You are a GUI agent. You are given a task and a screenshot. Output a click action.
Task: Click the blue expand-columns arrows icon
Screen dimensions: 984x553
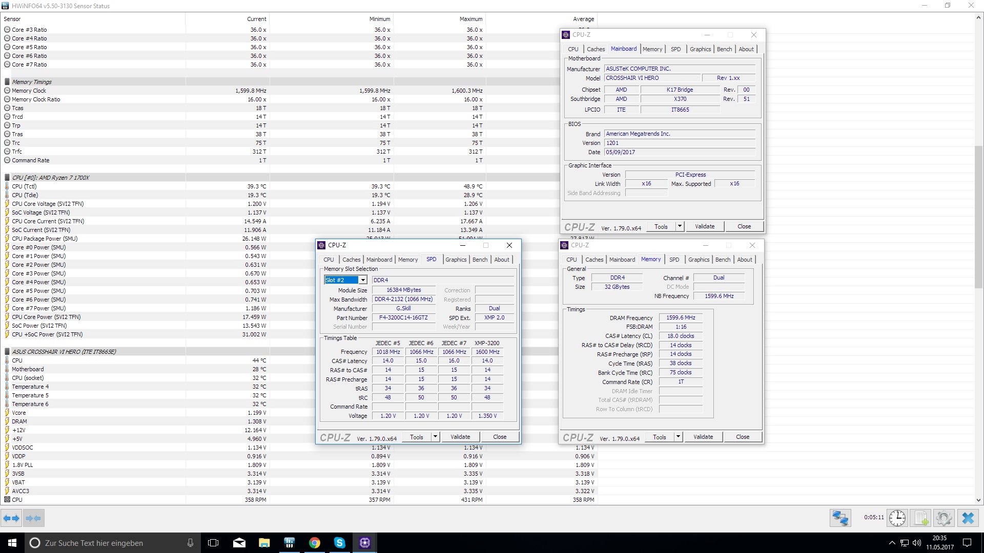(x=11, y=518)
